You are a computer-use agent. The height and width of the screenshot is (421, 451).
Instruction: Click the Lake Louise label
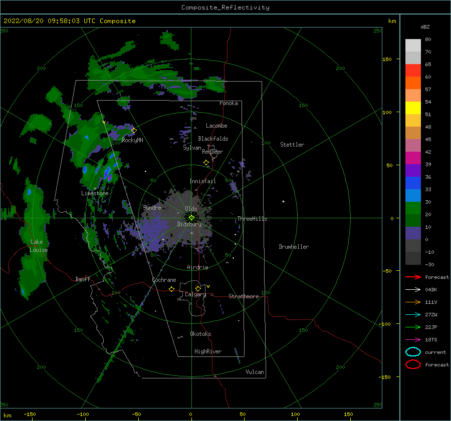(39, 246)
